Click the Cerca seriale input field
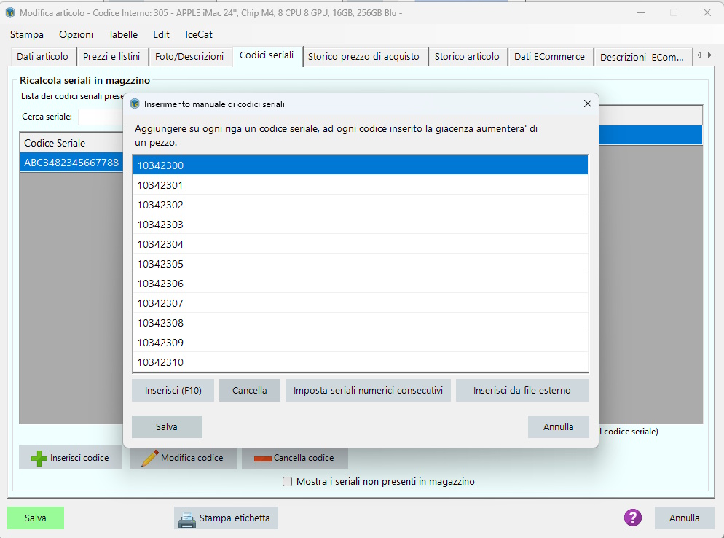724x538 pixels. (x=101, y=117)
